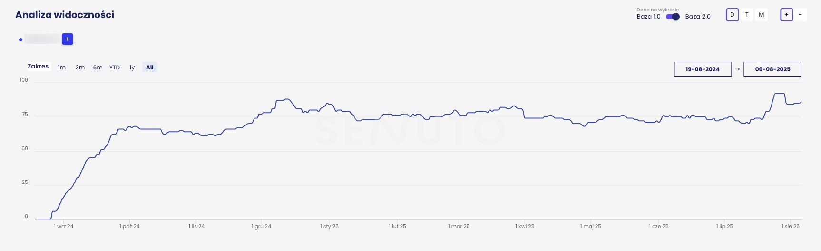Select weekly granularity T button
Viewport: 821px width, 251px height.
747,15
